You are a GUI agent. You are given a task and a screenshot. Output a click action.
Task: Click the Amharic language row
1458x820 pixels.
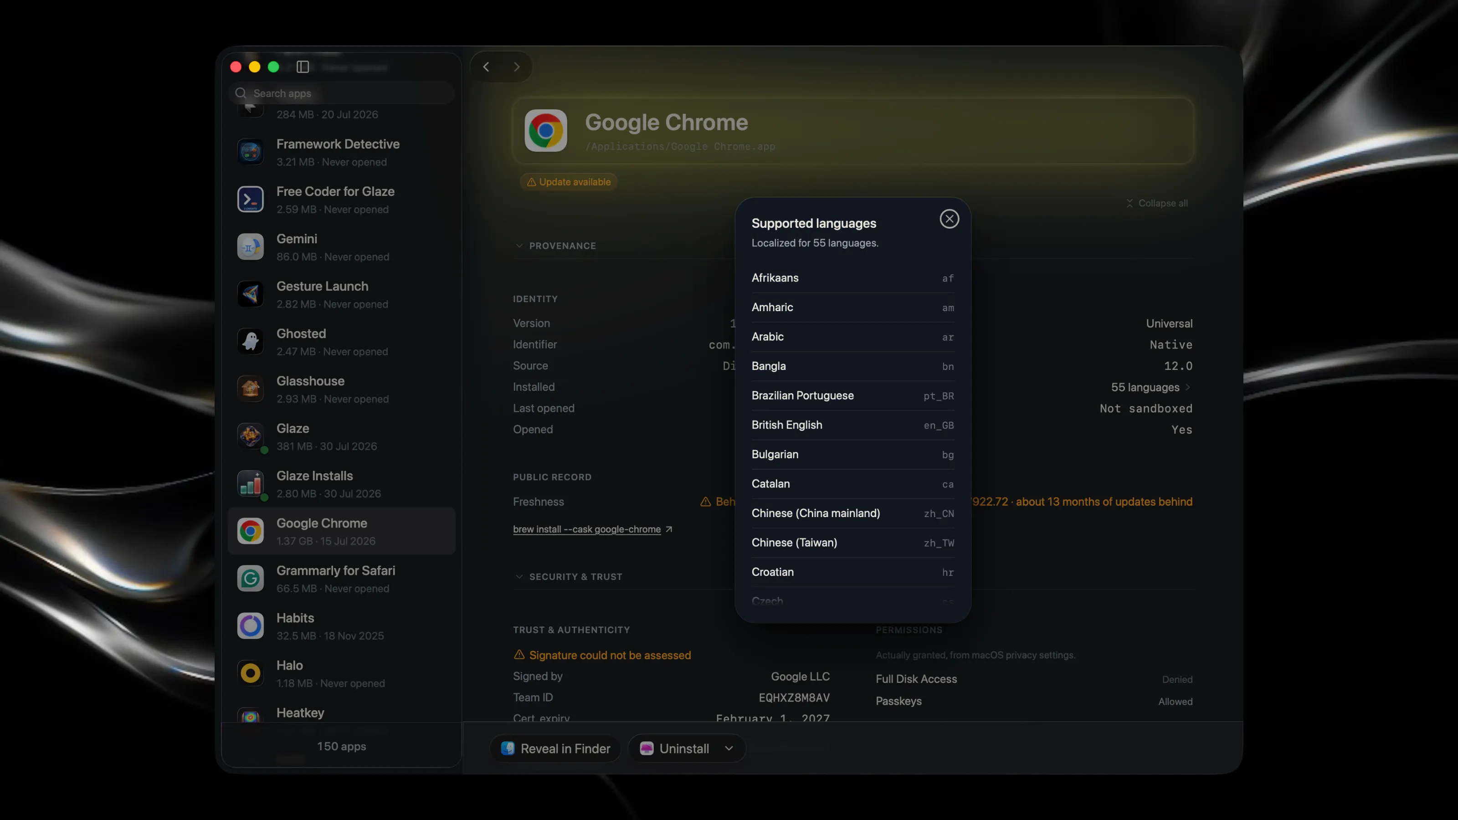(852, 307)
